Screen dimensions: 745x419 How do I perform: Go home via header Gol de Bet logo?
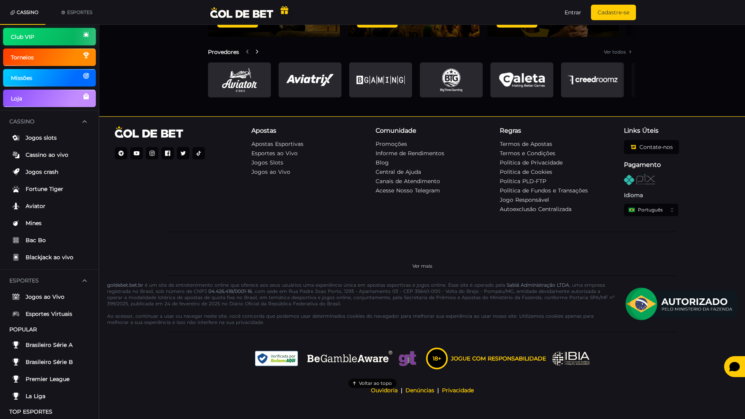tap(242, 13)
